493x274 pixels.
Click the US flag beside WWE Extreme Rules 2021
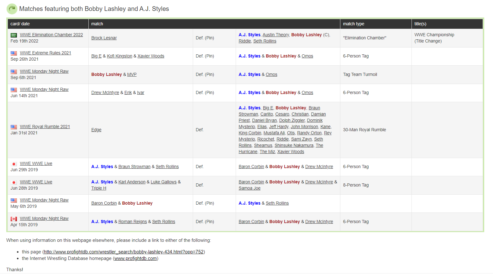pyautogui.click(x=14, y=53)
